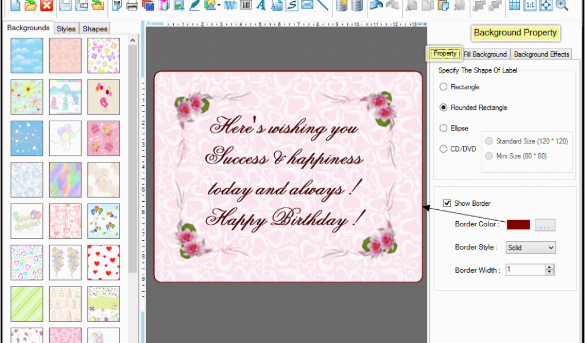The height and width of the screenshot is (343, 585).
Task: Open the database with star icon
Action: (342, 5)
